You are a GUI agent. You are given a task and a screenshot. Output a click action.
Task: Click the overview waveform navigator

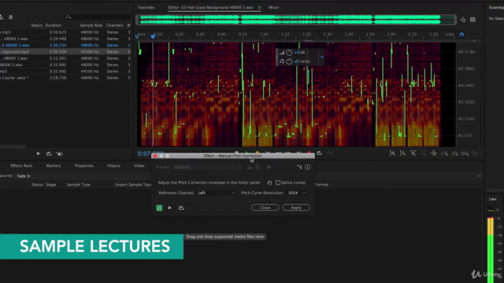(x=296, y=20)
